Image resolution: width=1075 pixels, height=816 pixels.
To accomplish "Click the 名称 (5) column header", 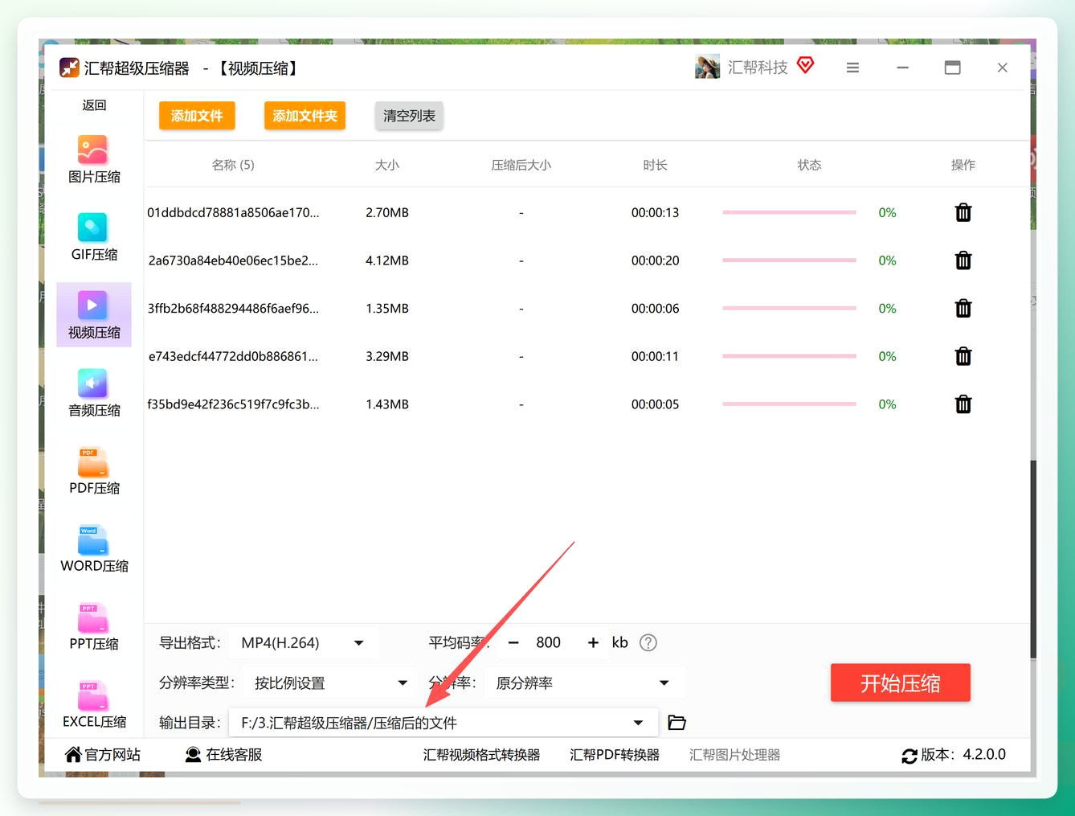I will (233, 165).
